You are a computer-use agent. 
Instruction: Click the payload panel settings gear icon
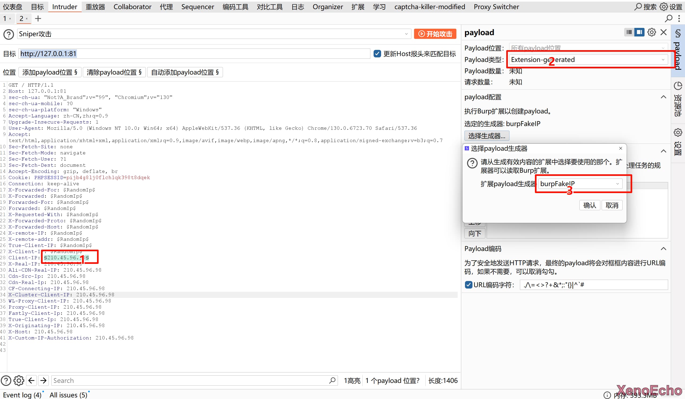click(651, 32)
